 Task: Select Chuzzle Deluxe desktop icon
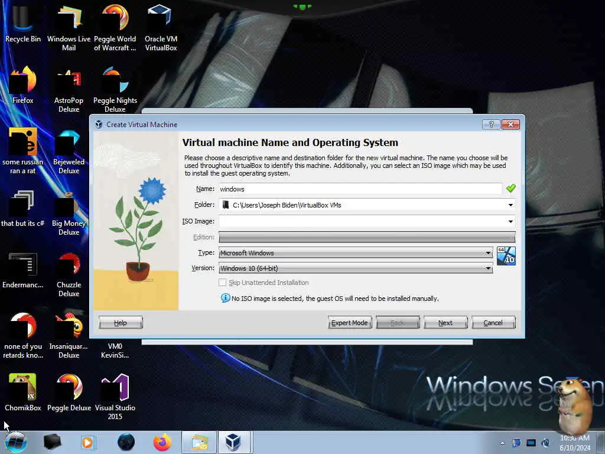(x=69, y=274)
